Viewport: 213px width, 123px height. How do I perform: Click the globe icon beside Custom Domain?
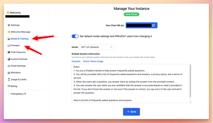tap(9, 59)
